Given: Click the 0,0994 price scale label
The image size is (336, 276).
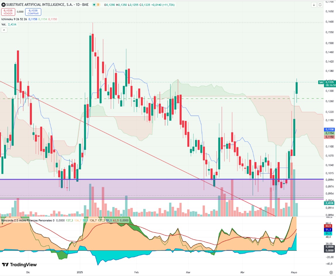Looking at the screenshot, I should (x=330, y=180).
